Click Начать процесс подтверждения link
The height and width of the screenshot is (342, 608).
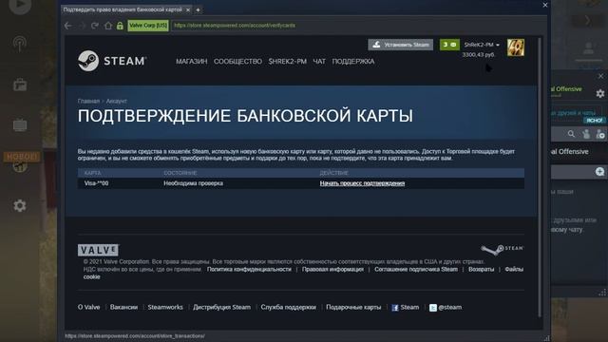[362, 183]
